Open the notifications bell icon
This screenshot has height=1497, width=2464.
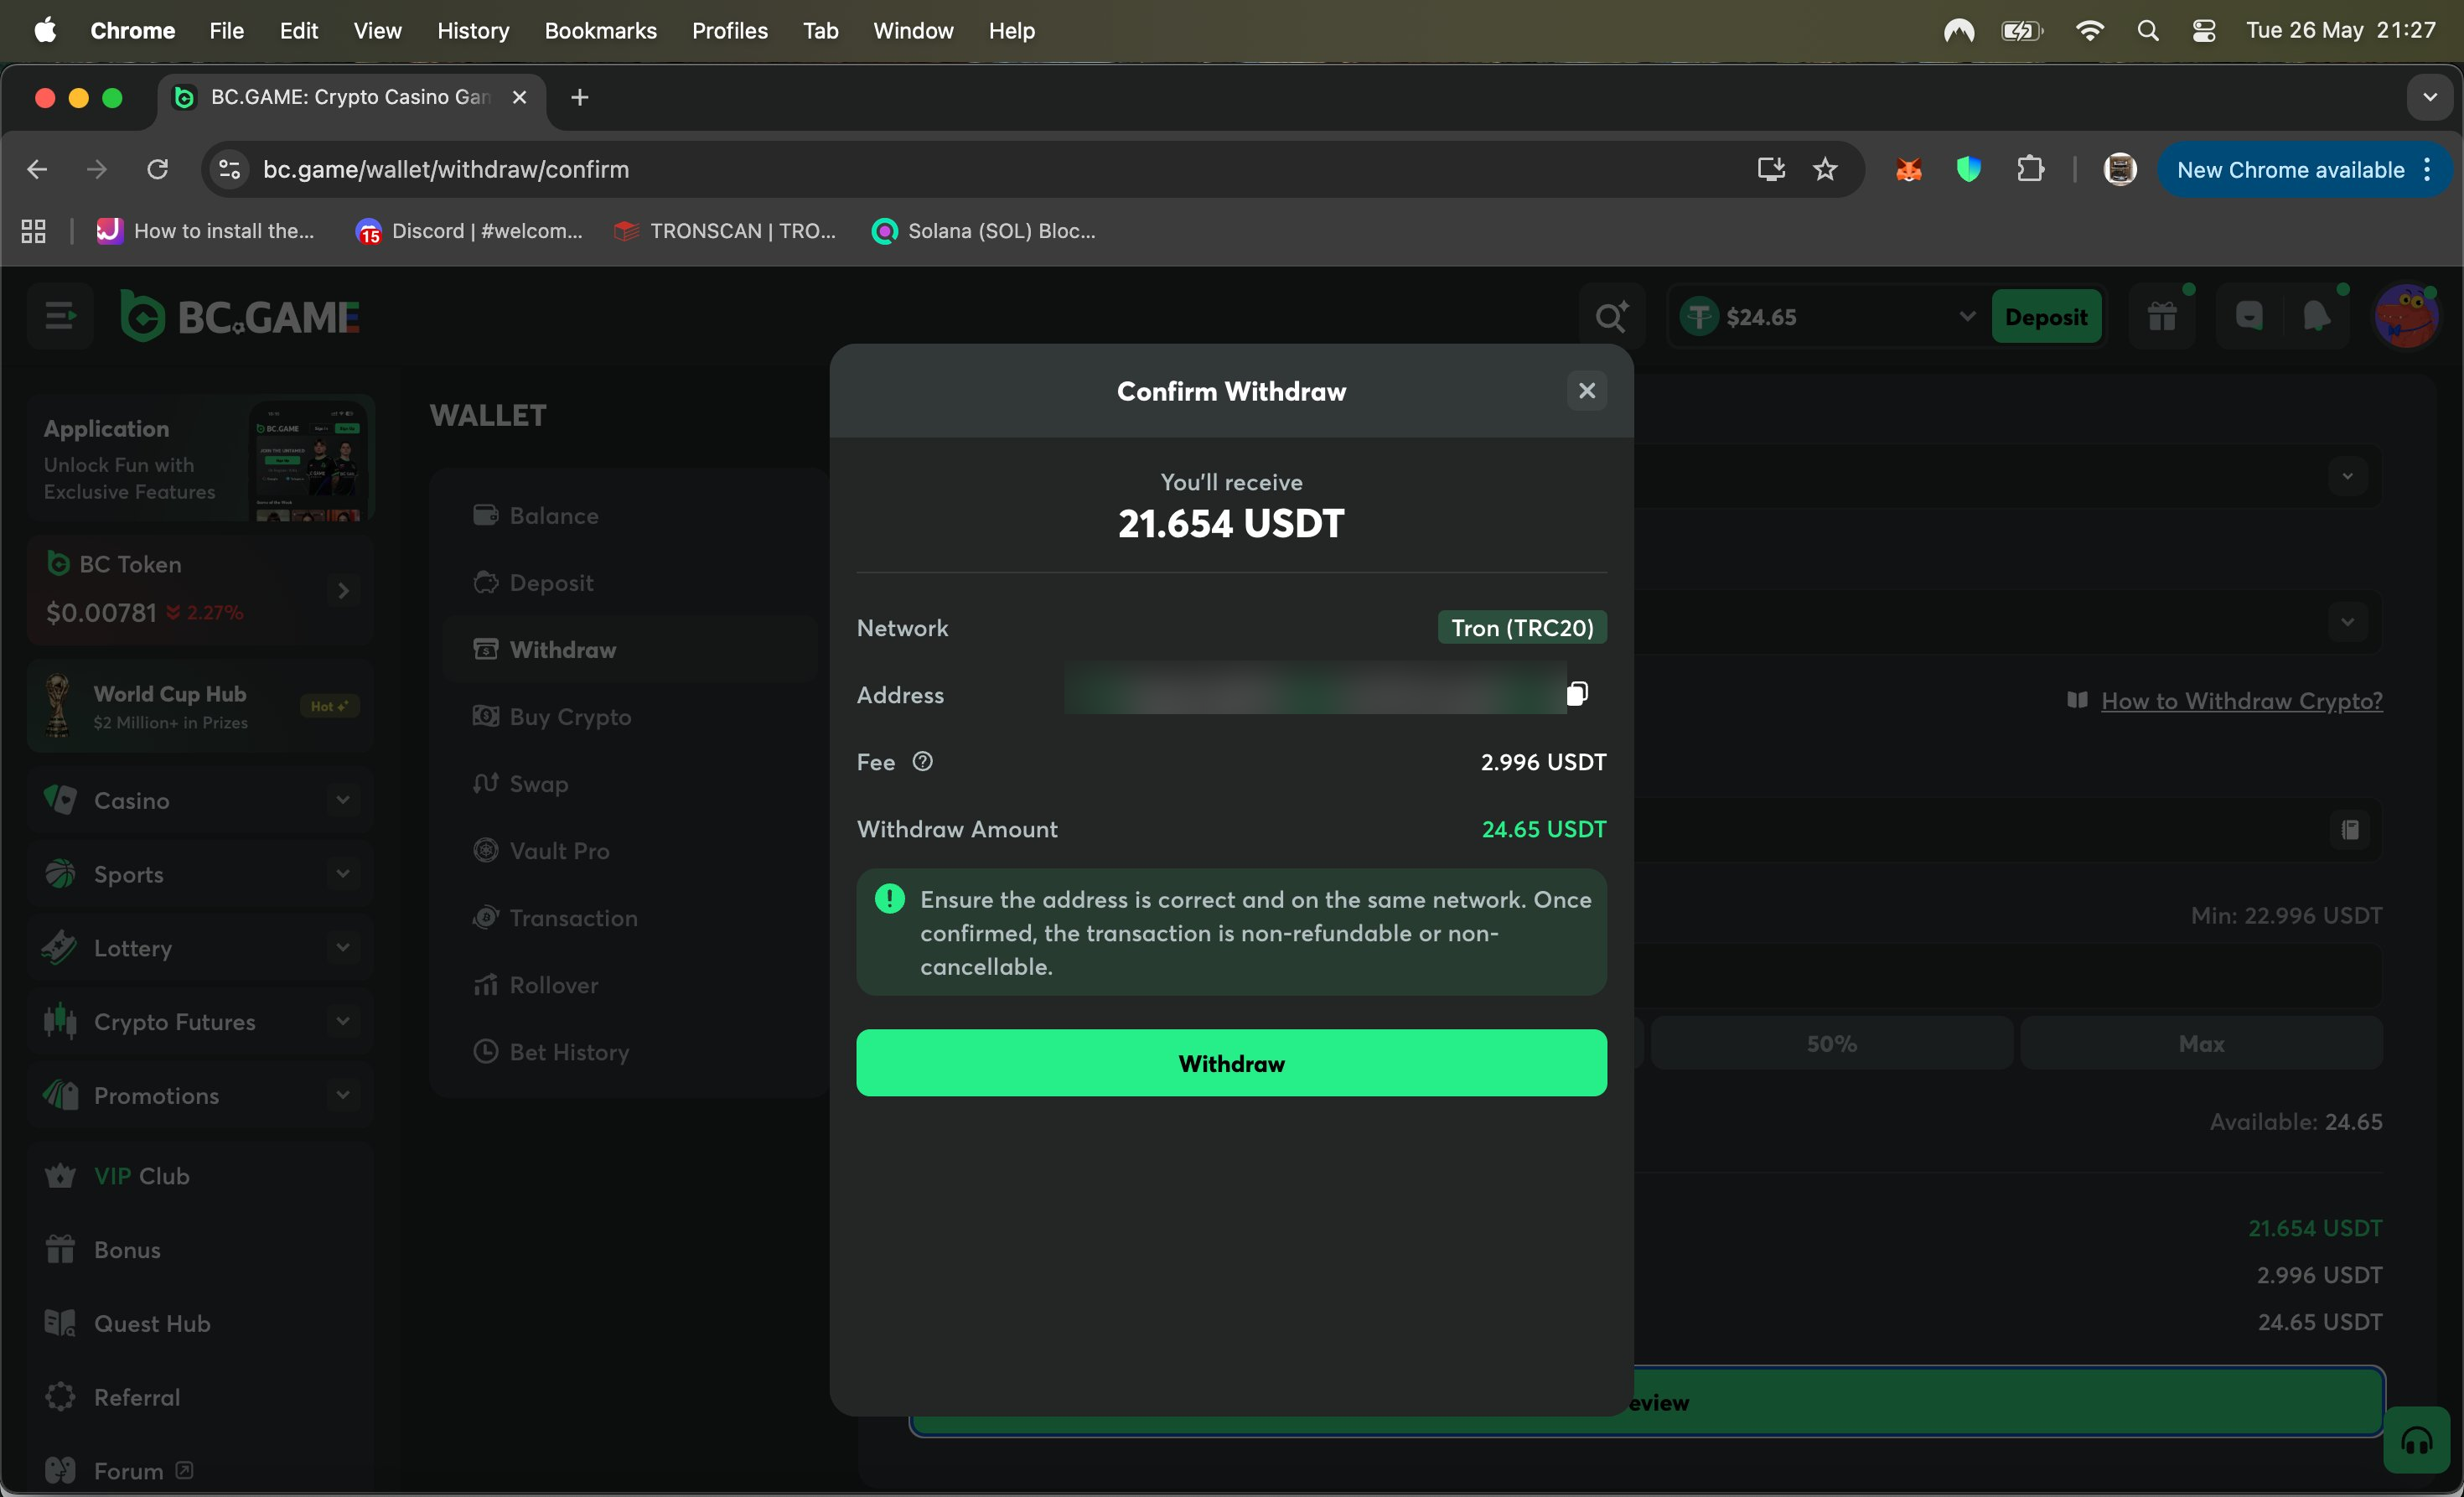click(2316, 317)
